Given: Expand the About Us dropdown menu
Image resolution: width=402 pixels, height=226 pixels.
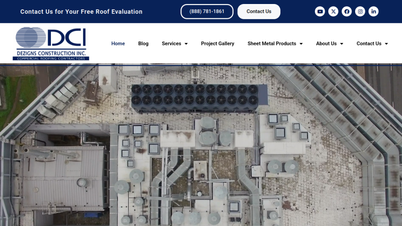Looking at the screenshot, I should coord(330,44).
